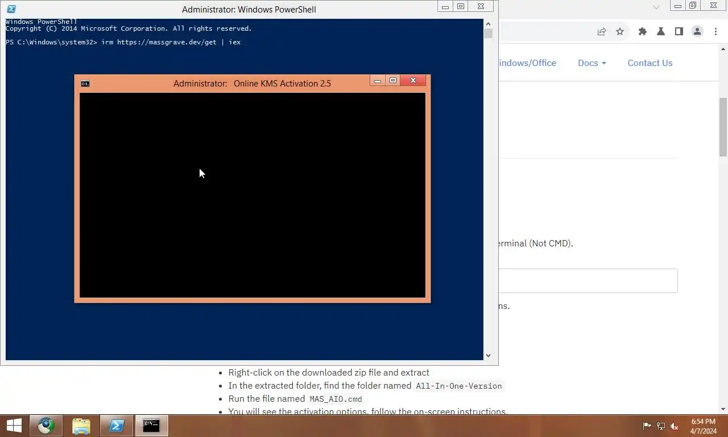Close the Windows PowerShell window
728x437 pixels.
tap(481, 6)
